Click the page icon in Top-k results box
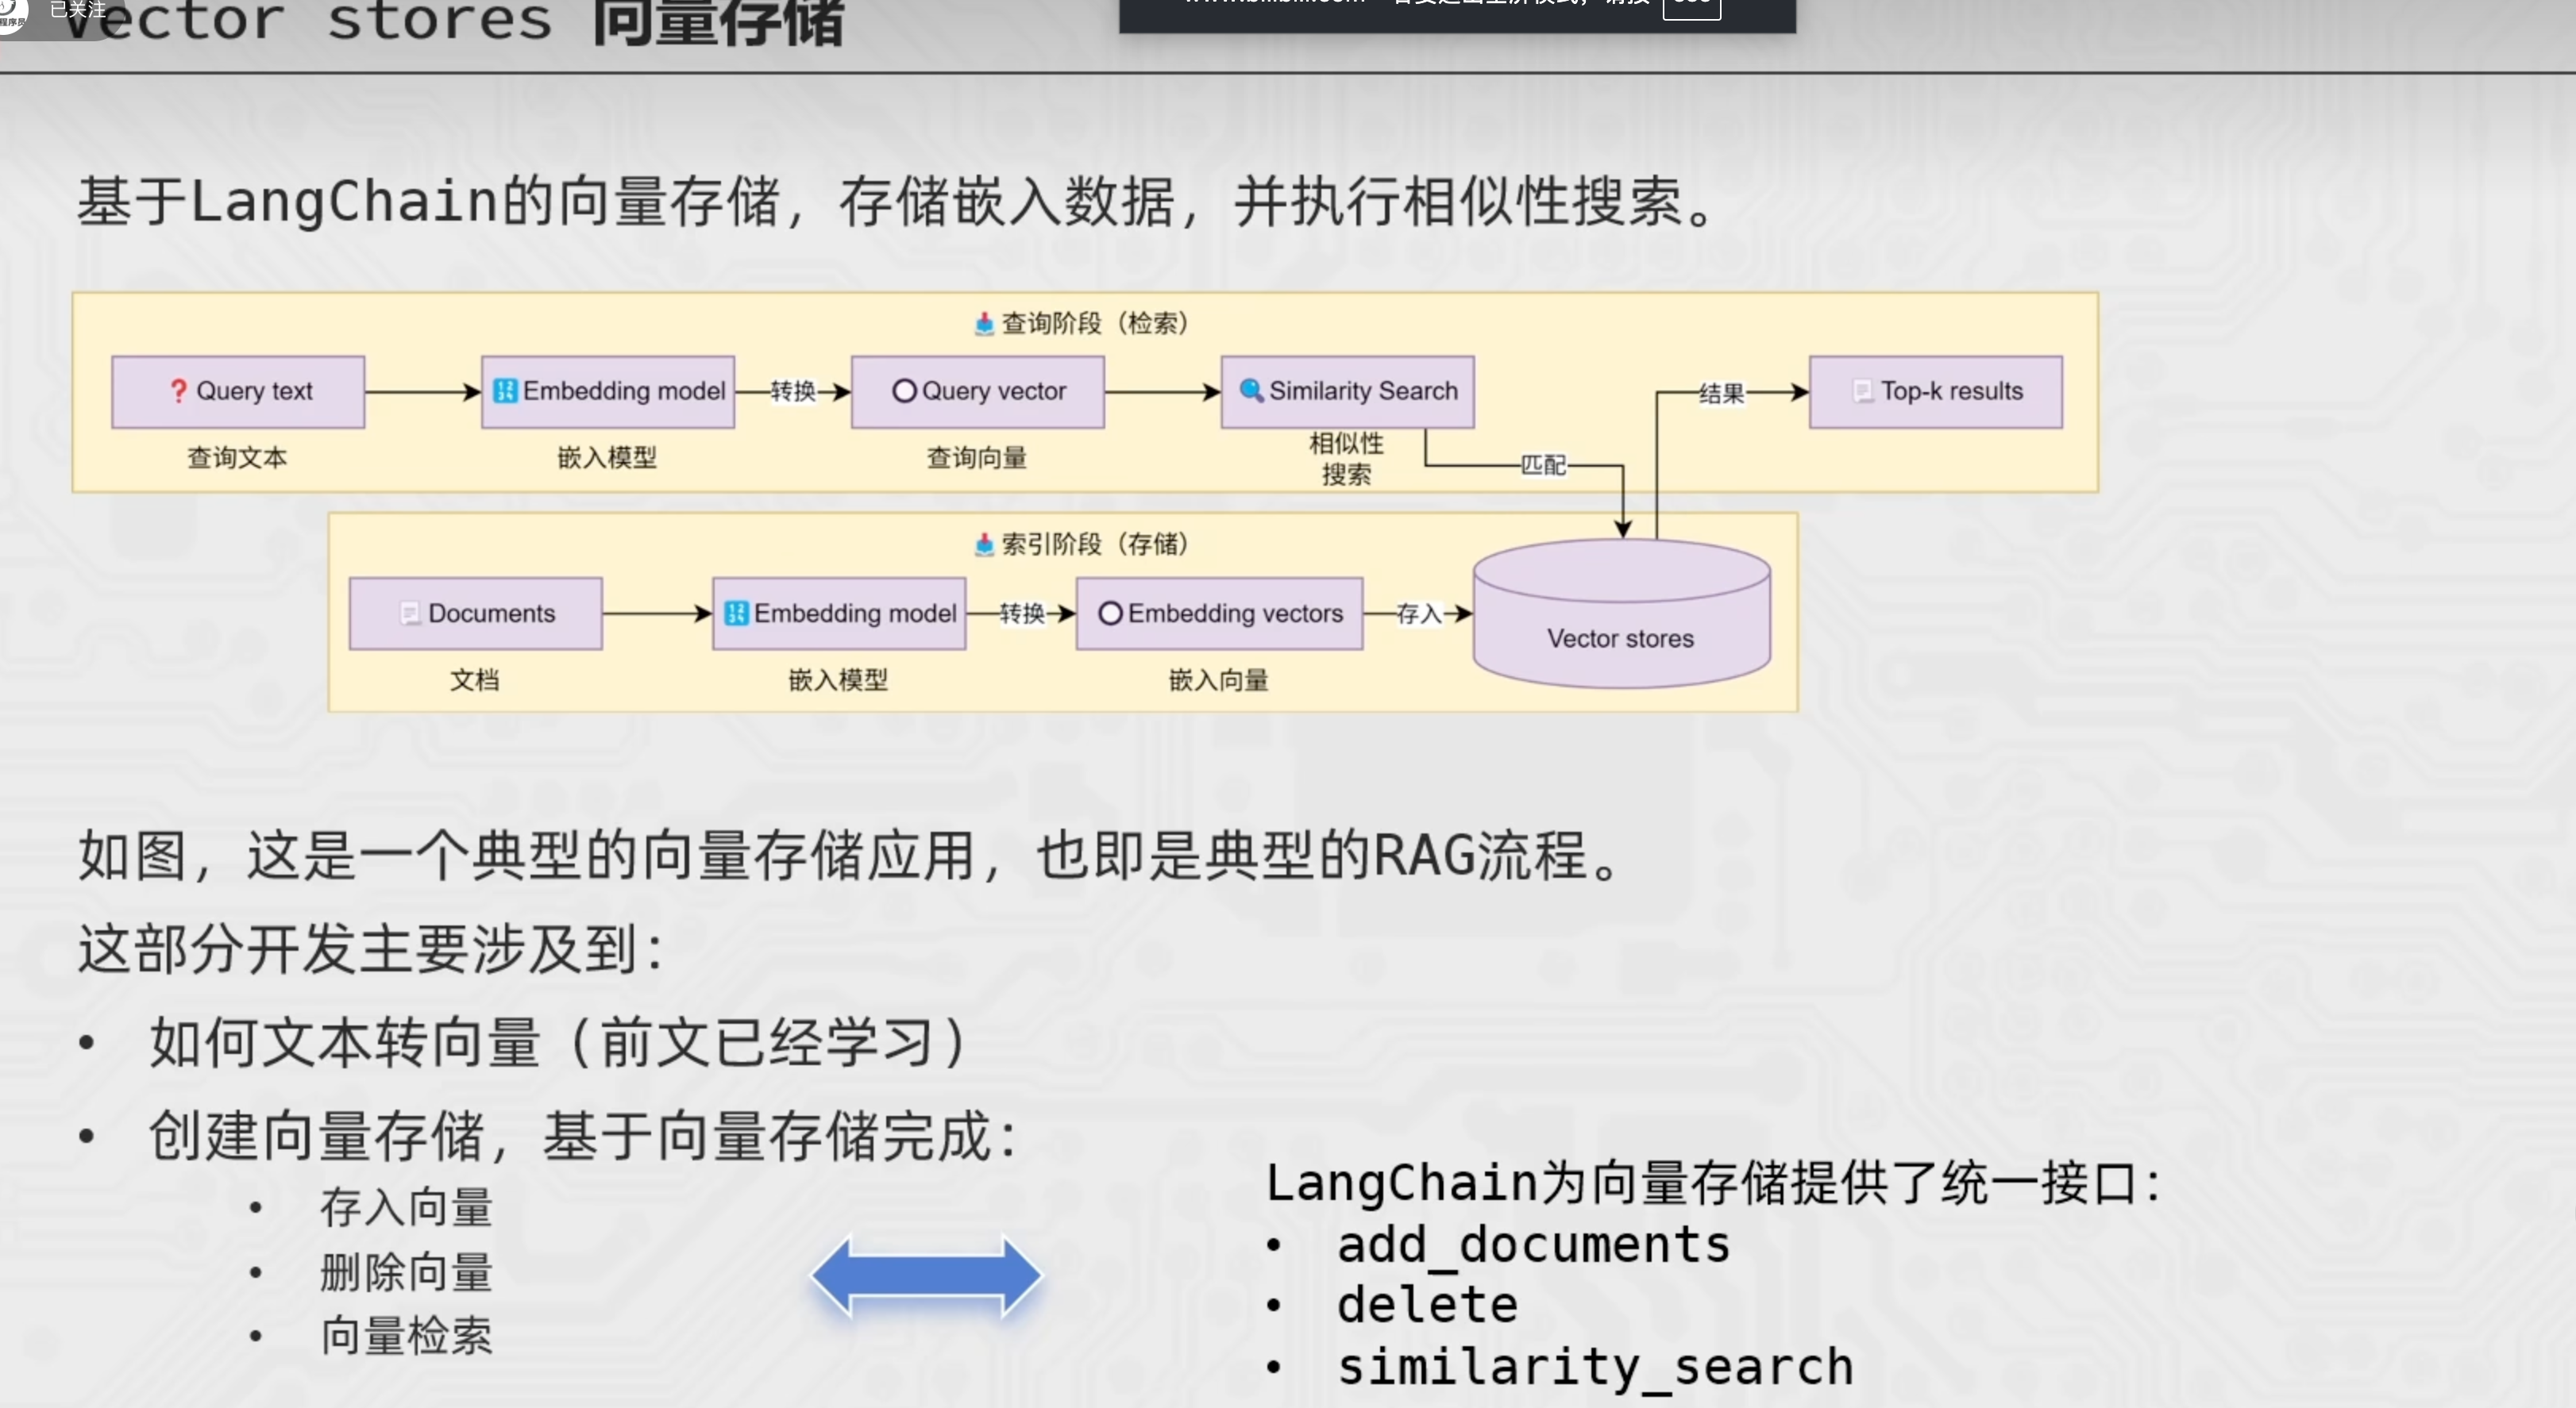Viewport: 2576px width, 1408px height. pos(1862,390)
